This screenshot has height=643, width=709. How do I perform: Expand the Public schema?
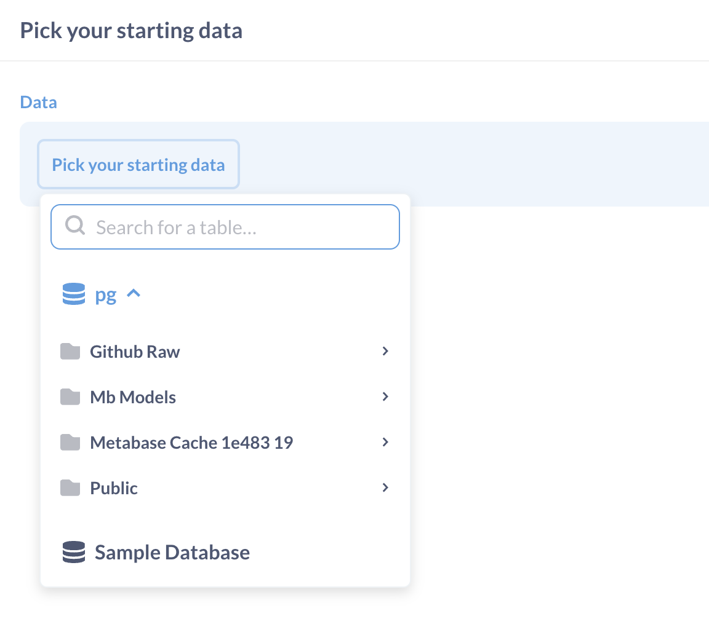(385, 487)
